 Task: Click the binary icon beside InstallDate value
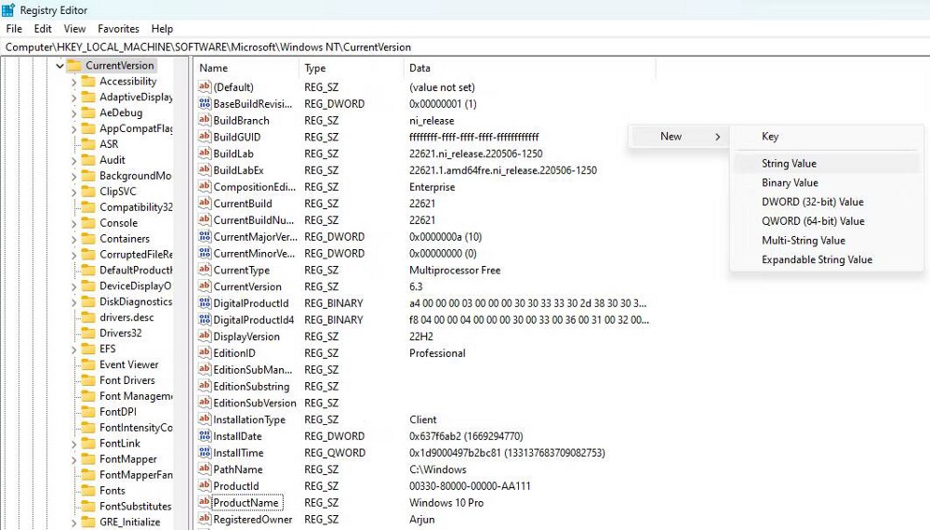tap(205, 436)
